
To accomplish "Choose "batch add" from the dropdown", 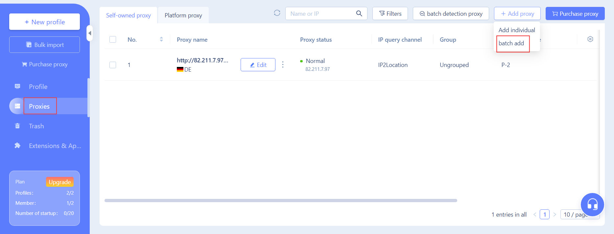I will (x=511, y=43).
